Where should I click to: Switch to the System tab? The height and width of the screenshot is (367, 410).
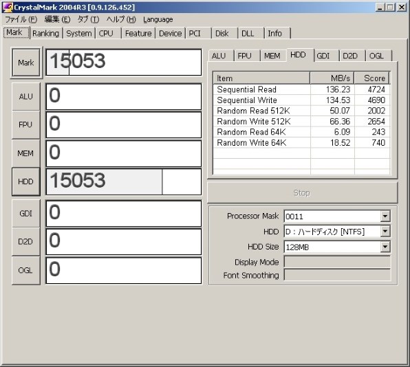pyautogui.click(x=79, y=34)
